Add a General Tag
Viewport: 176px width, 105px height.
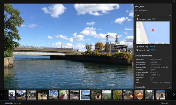152,50
